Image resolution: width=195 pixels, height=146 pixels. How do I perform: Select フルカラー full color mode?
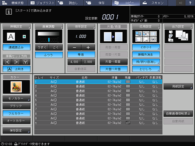coord(17,114)
